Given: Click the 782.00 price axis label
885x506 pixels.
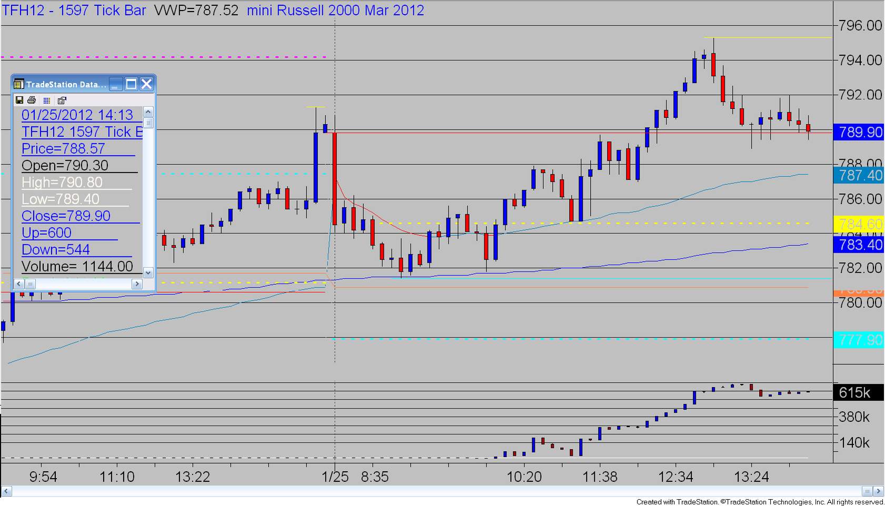Looking at the screenshot, I should point(860,268).
